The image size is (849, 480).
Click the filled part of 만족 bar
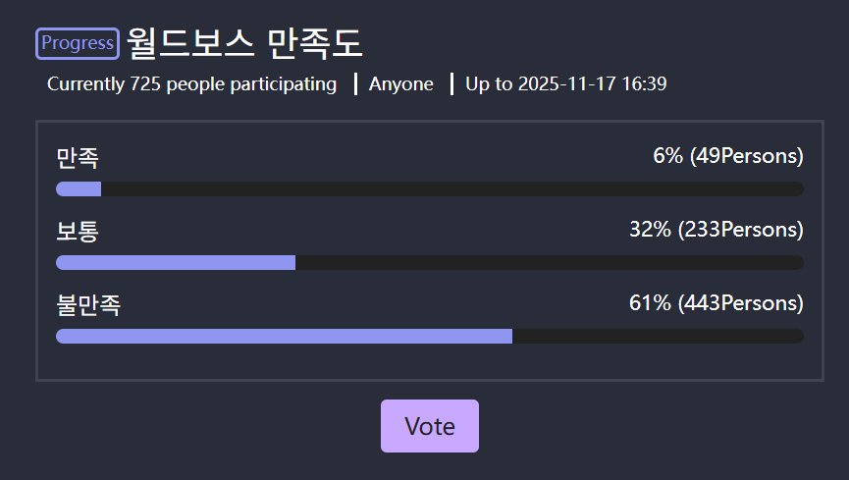point(79,188)
